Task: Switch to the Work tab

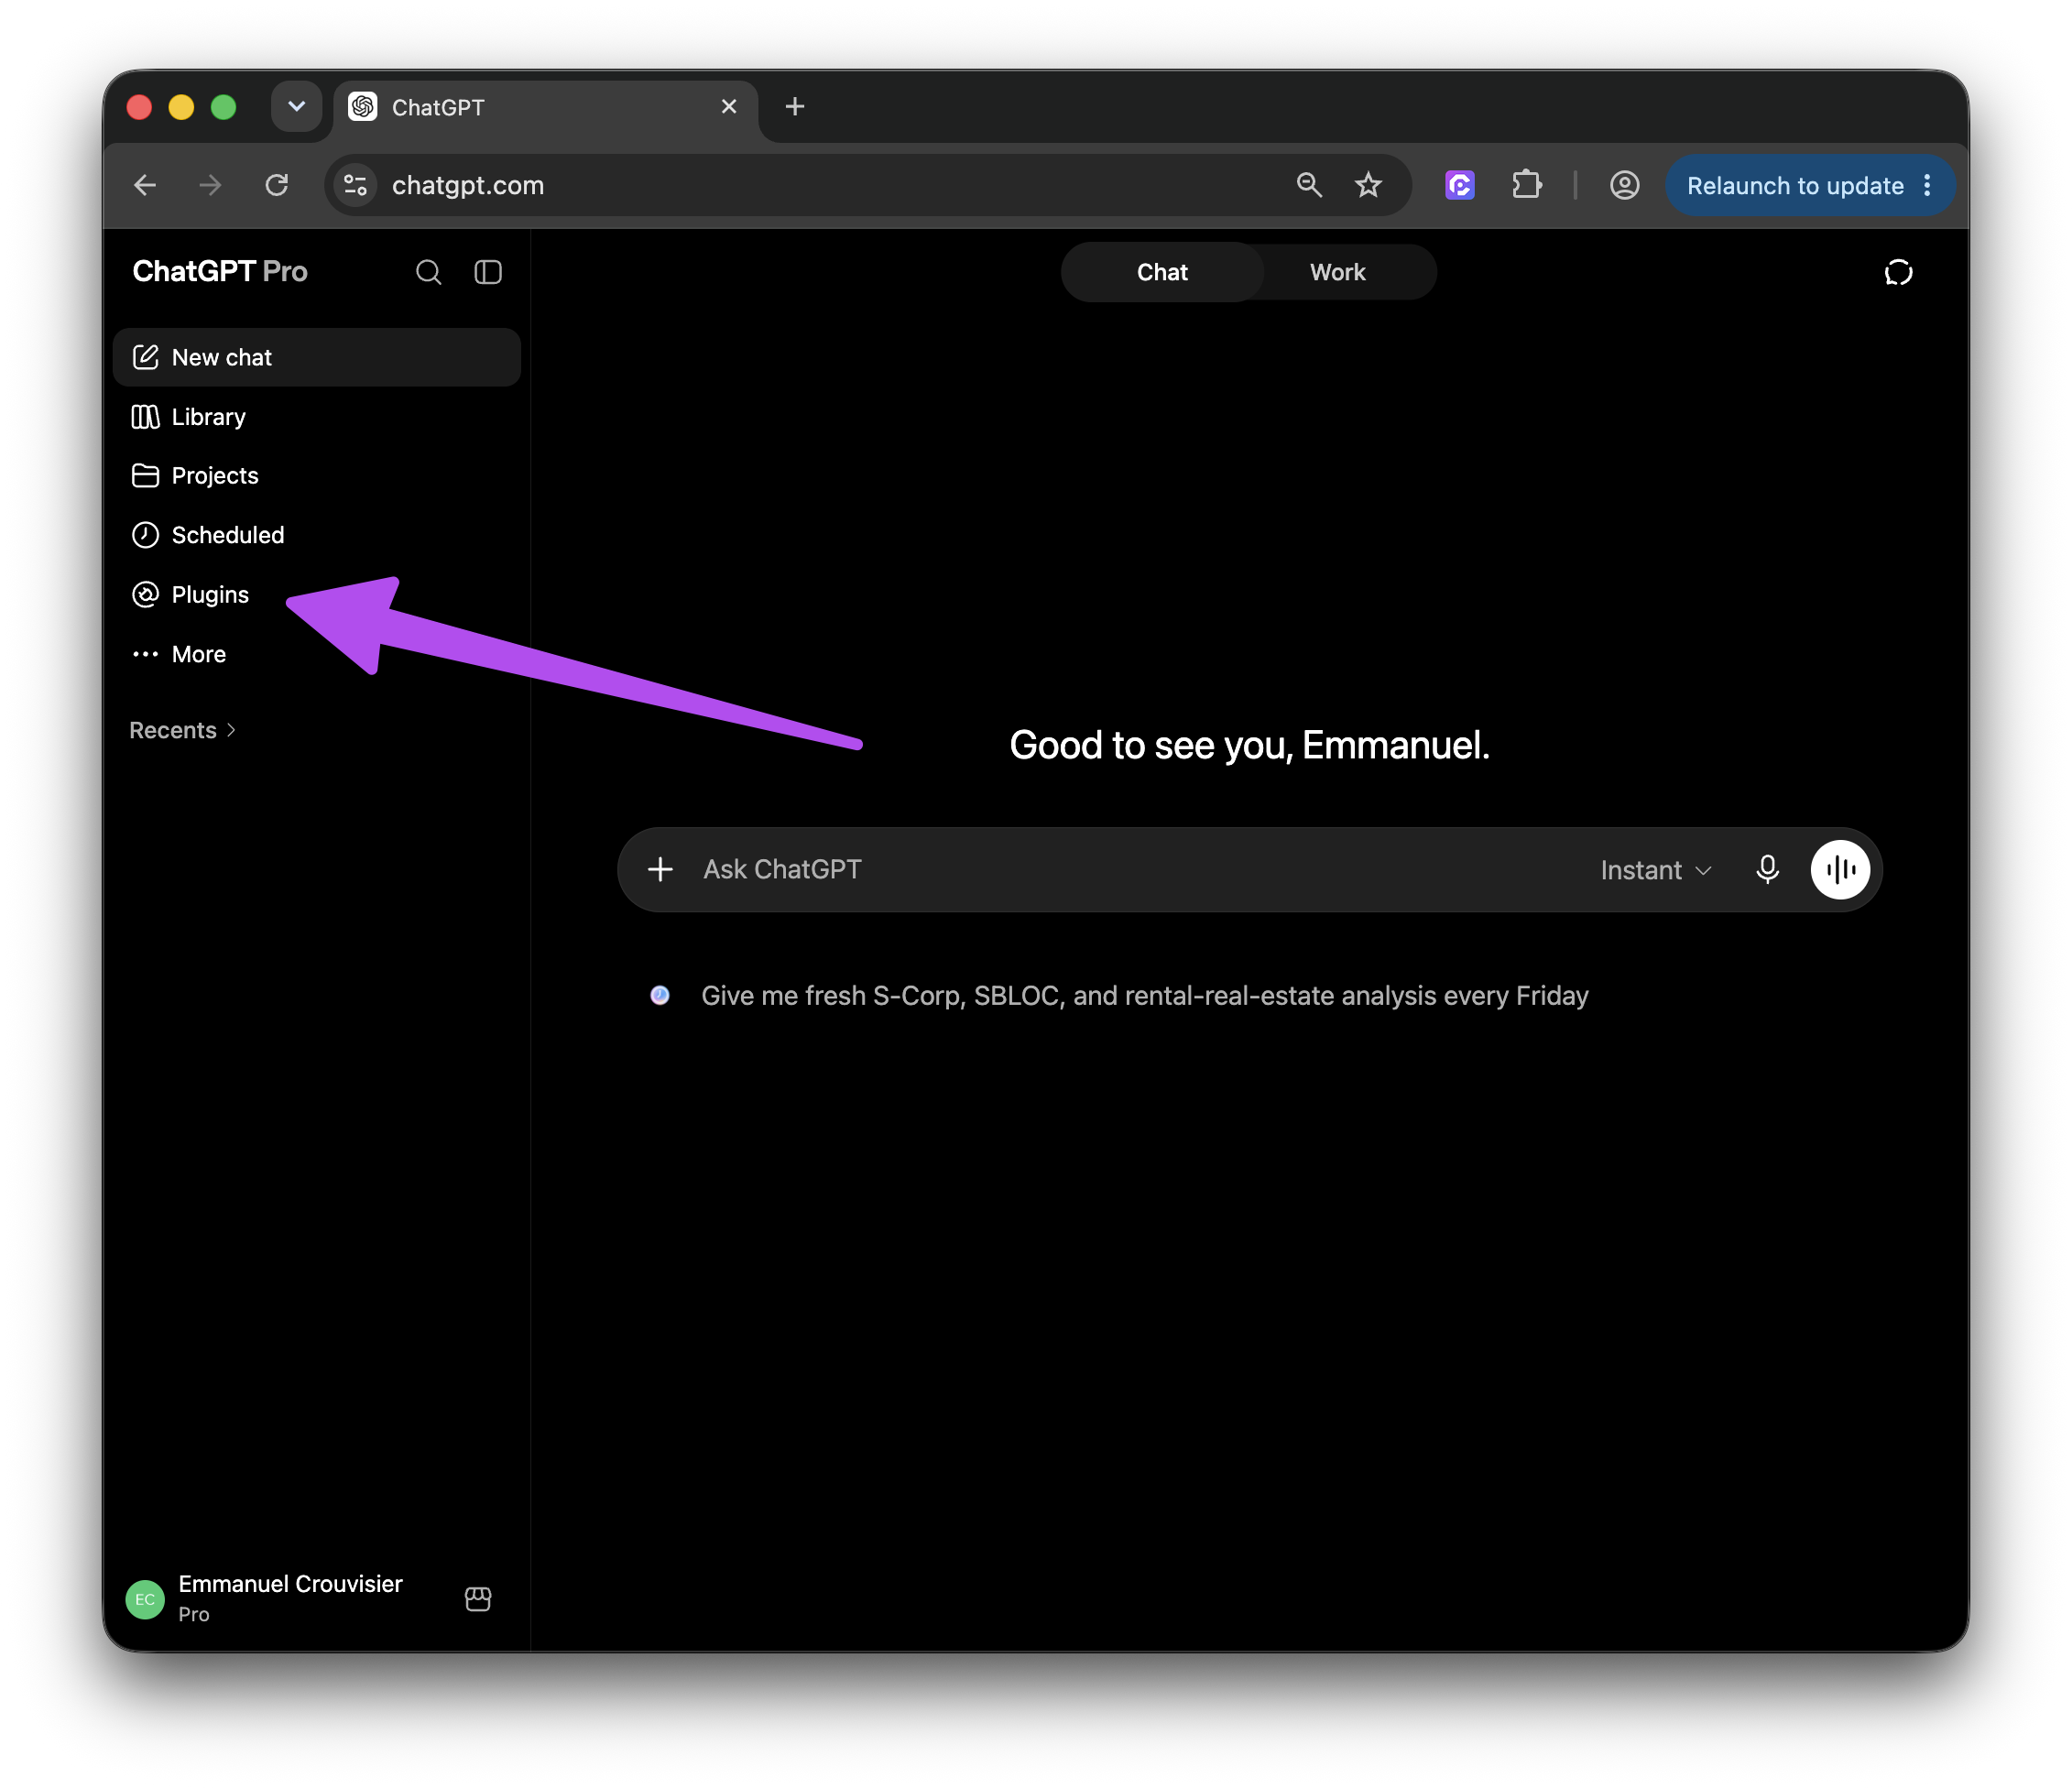Action: [x=1337, y=272]
